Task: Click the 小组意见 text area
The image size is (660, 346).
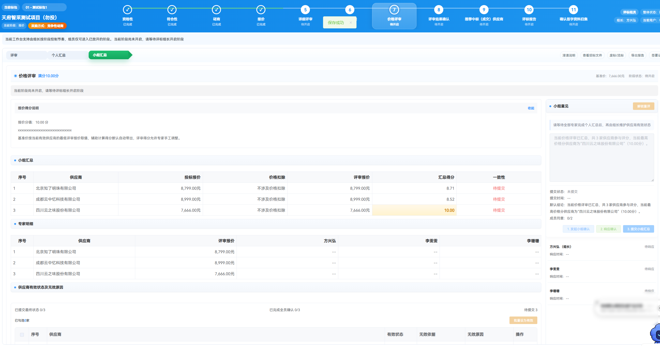Action: pos(602,158)
